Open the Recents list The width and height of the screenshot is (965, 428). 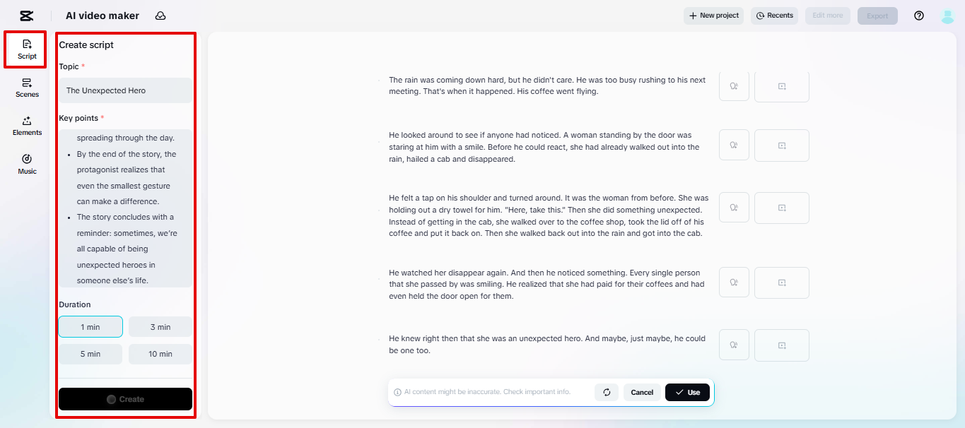(x=774, y=16)
